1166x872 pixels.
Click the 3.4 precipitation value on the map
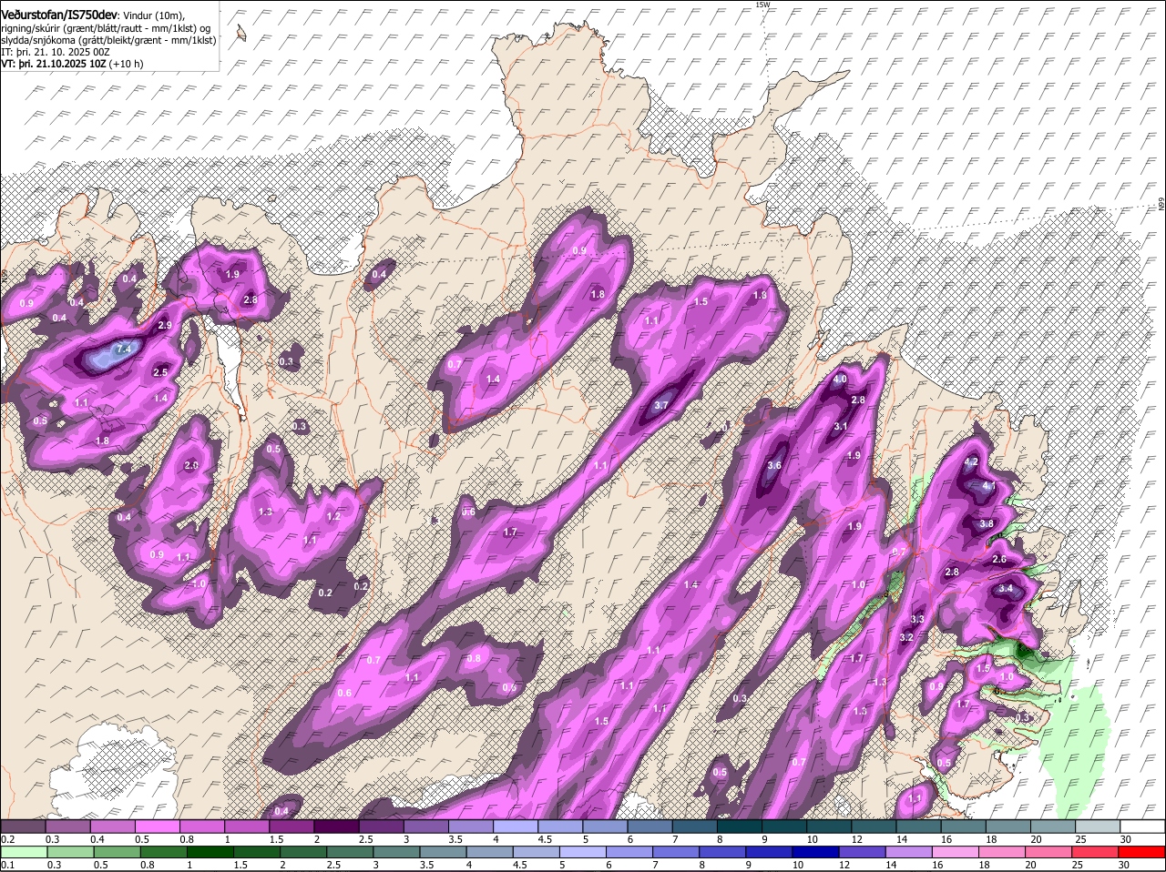tap(1006, 589)
